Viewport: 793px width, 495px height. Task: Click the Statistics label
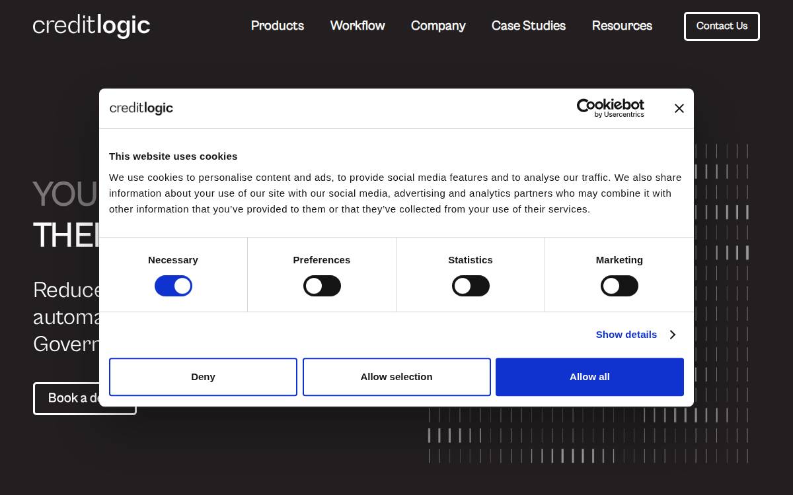pyautogui.click(x=471, y=260)
